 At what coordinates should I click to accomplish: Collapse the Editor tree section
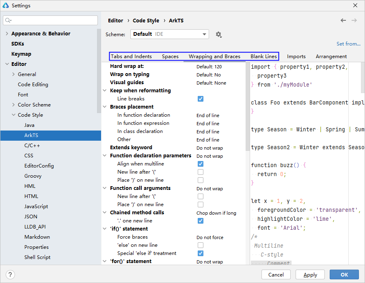[7, 64]
